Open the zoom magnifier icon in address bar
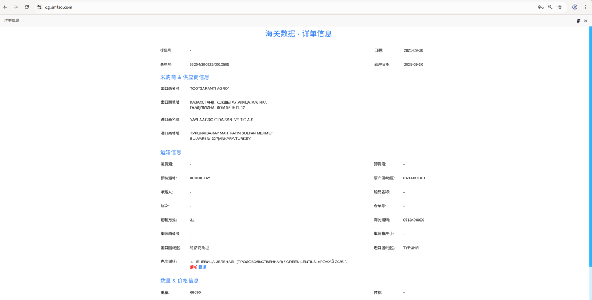This screenshot has width=592, height=300. tap(550, 7)
